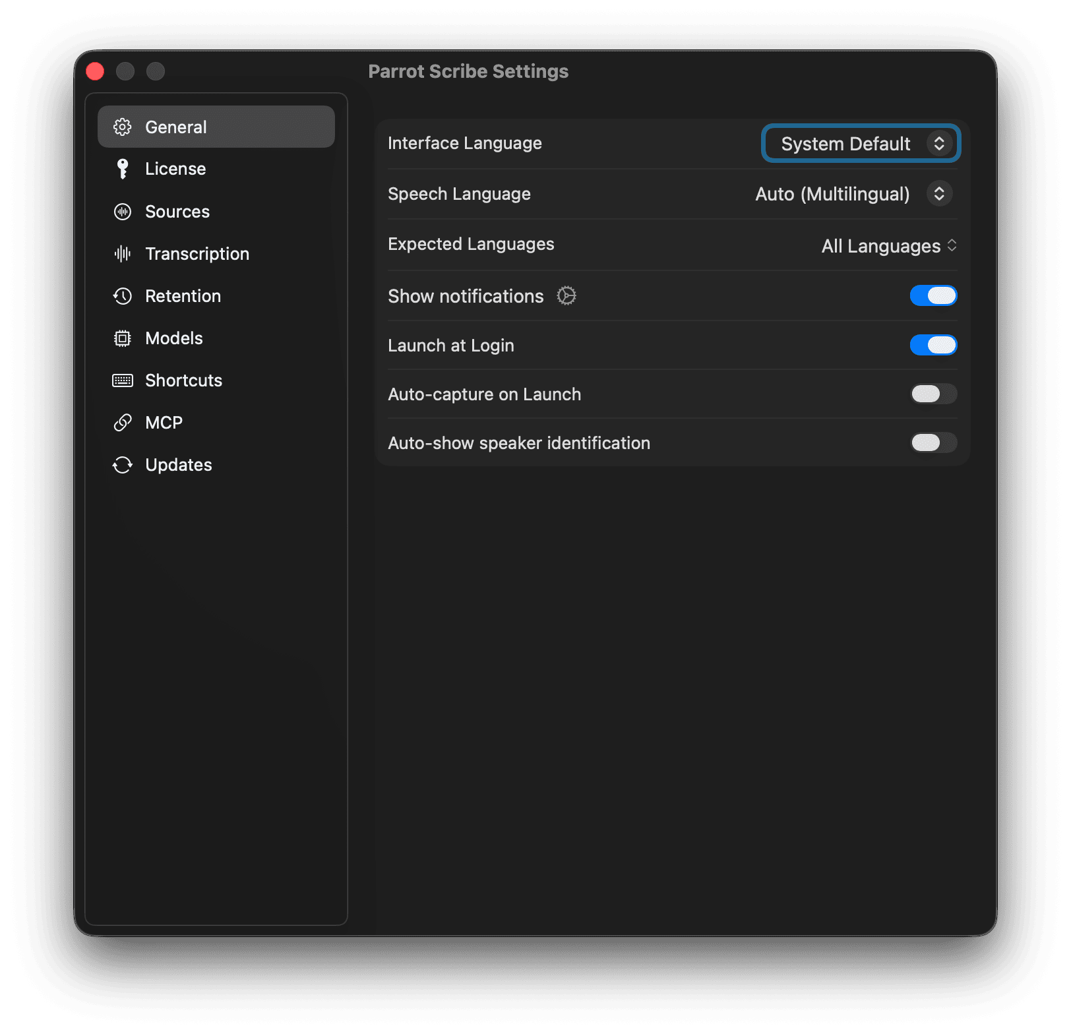Enable Auto-show speaker identification
Viewport: 1071px width, 1034px height.
(933, 442)
